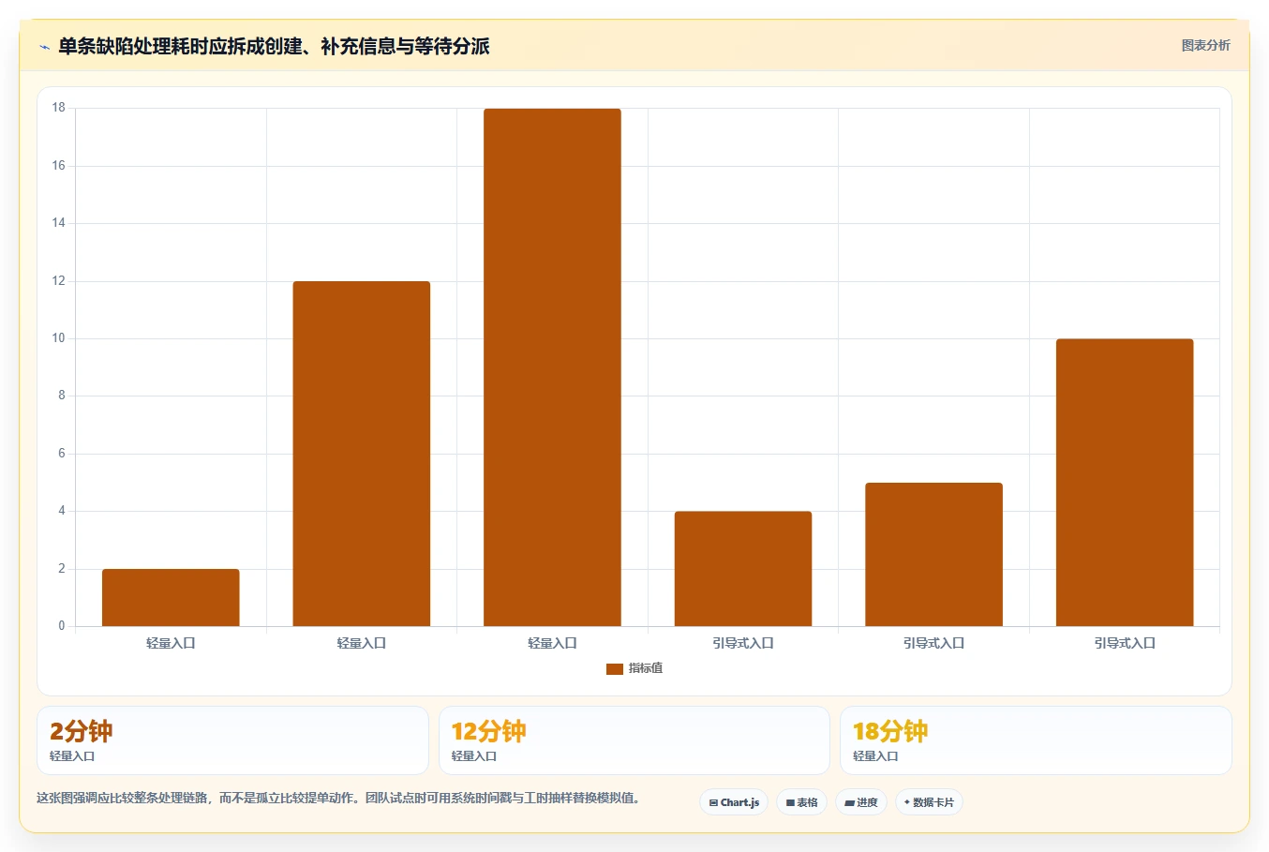The height and width of the screenshot is (852, 1269).
Task: Click the heading 单条缺陷处理耗时应拆成创建、补充信息与等待分派
Action: pos(274,47)
